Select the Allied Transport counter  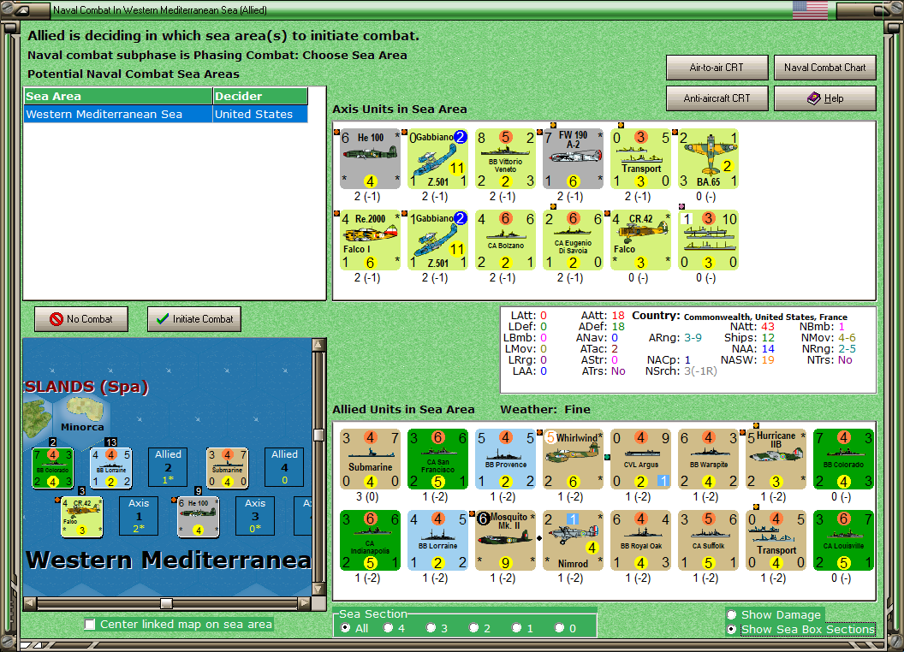(776, 540)
